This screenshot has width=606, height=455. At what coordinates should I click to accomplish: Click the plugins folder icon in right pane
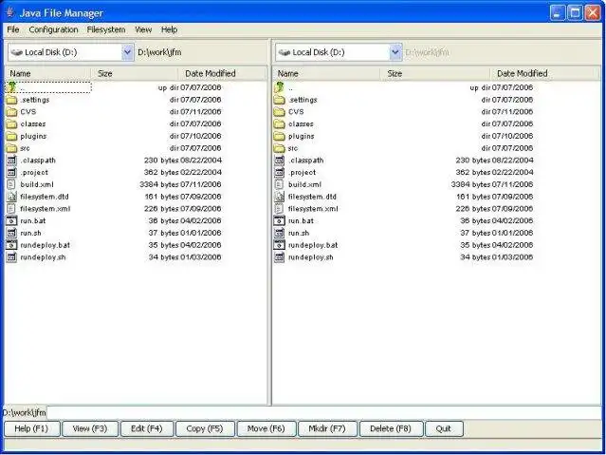tap(280, 136)
